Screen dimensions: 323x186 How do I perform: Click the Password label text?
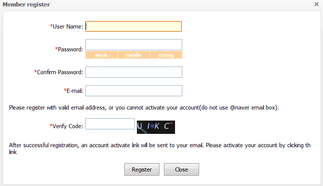point(70,49)
